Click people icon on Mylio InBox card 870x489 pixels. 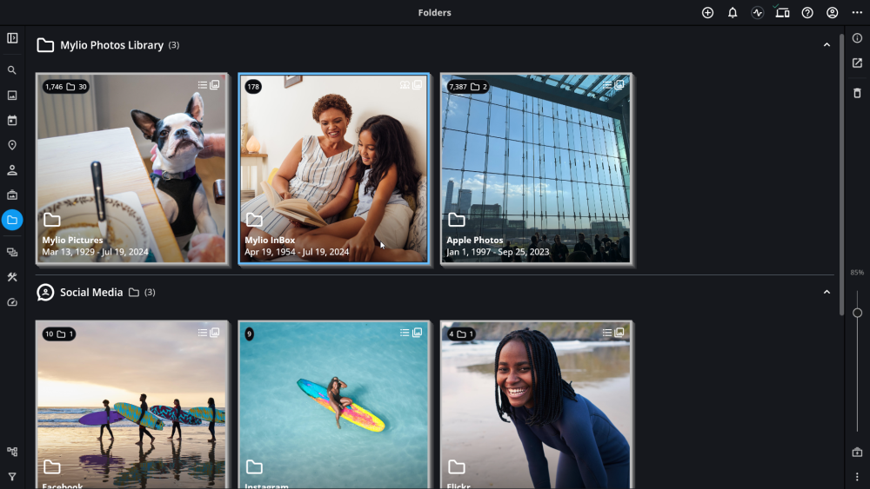coord(405,85)
